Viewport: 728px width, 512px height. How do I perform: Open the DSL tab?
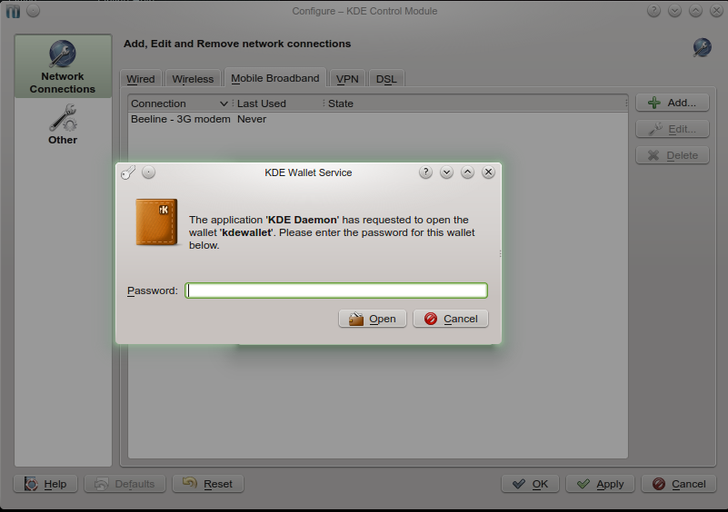tap(386, 79)
